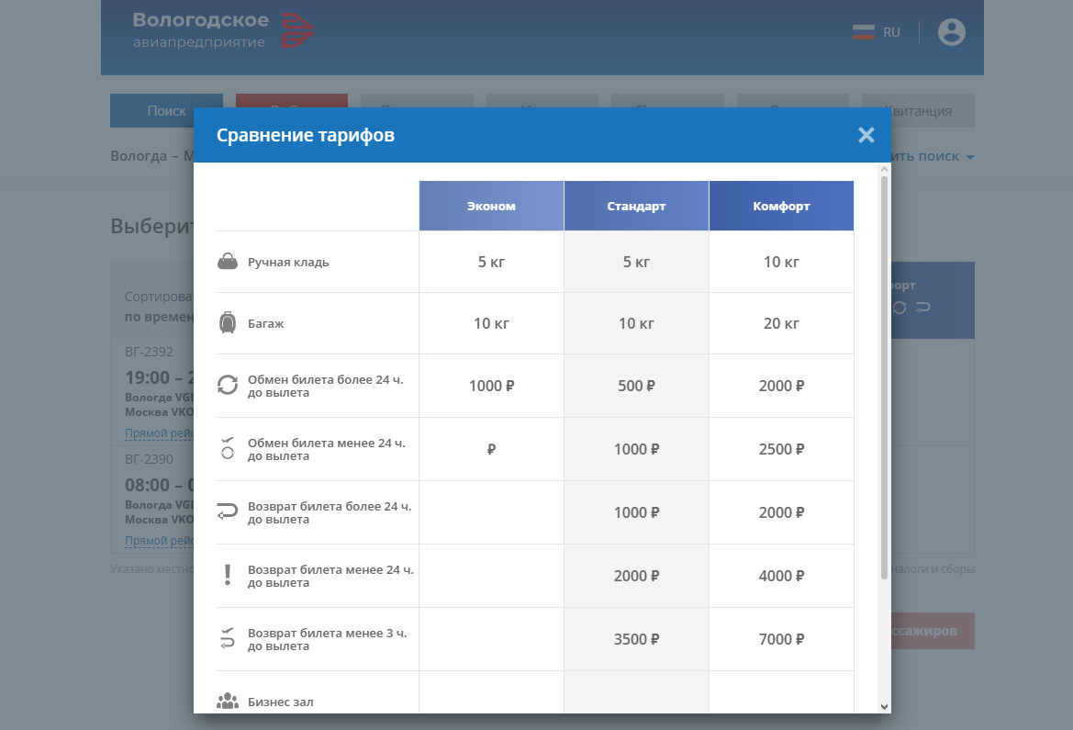Viewport: 1073px width, 730px height.
Task: Click flight number ВГ-2392 behind dialog
Action: click(x=150, y=352)
